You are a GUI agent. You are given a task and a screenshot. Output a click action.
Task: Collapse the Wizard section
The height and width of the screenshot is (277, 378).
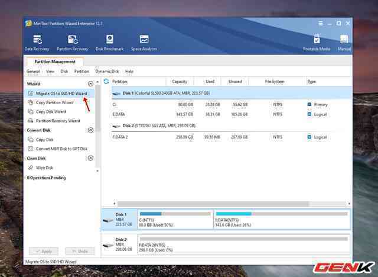point(90,84)
